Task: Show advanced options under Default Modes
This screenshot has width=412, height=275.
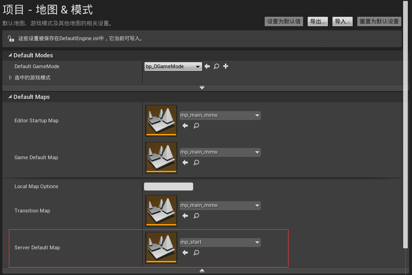Action: point(202,88)
